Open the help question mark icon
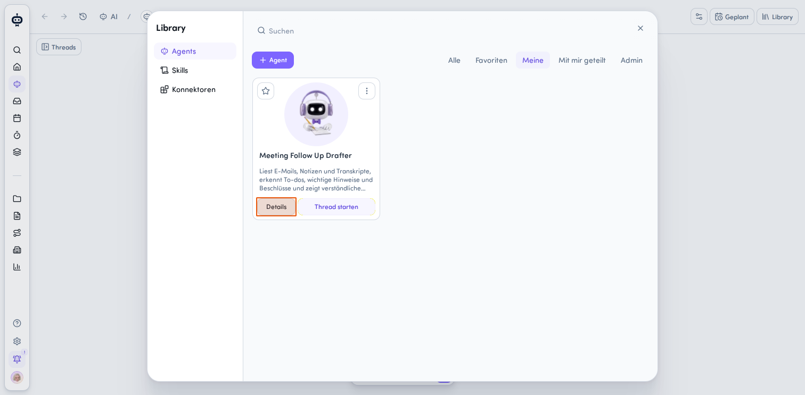The height and width of the screenshot is (395, 805). [17, 323]
